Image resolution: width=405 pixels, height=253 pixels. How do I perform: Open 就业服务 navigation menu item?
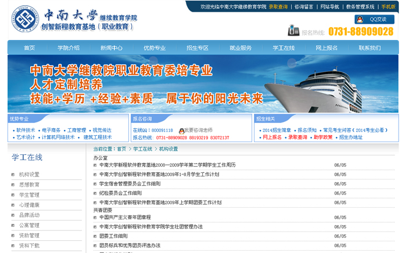tap(241, 48)
